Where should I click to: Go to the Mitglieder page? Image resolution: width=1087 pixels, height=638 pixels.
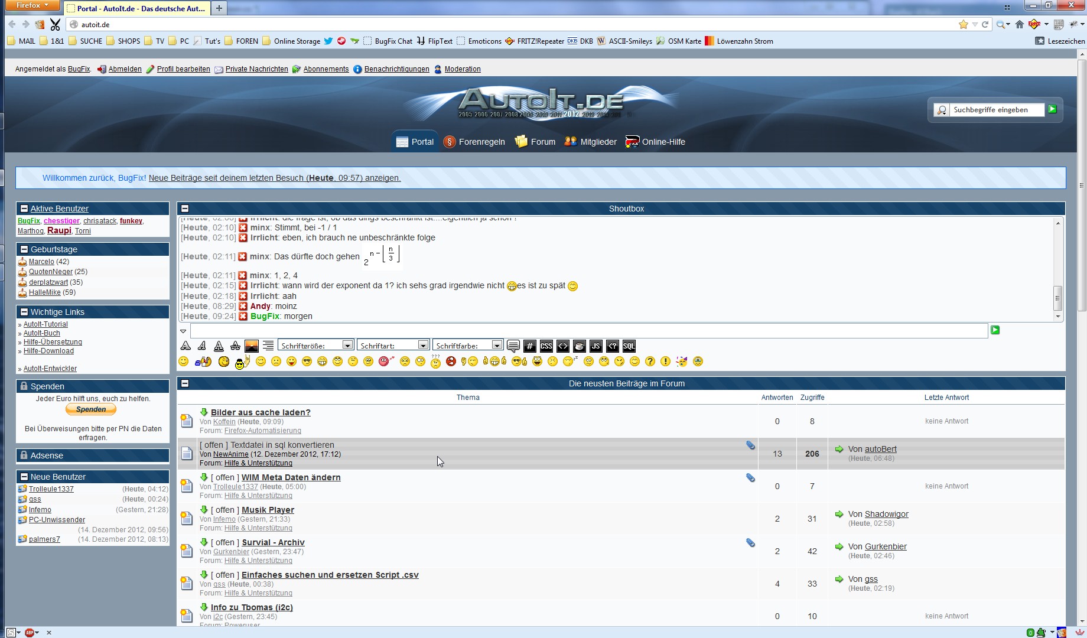point(590,142)
